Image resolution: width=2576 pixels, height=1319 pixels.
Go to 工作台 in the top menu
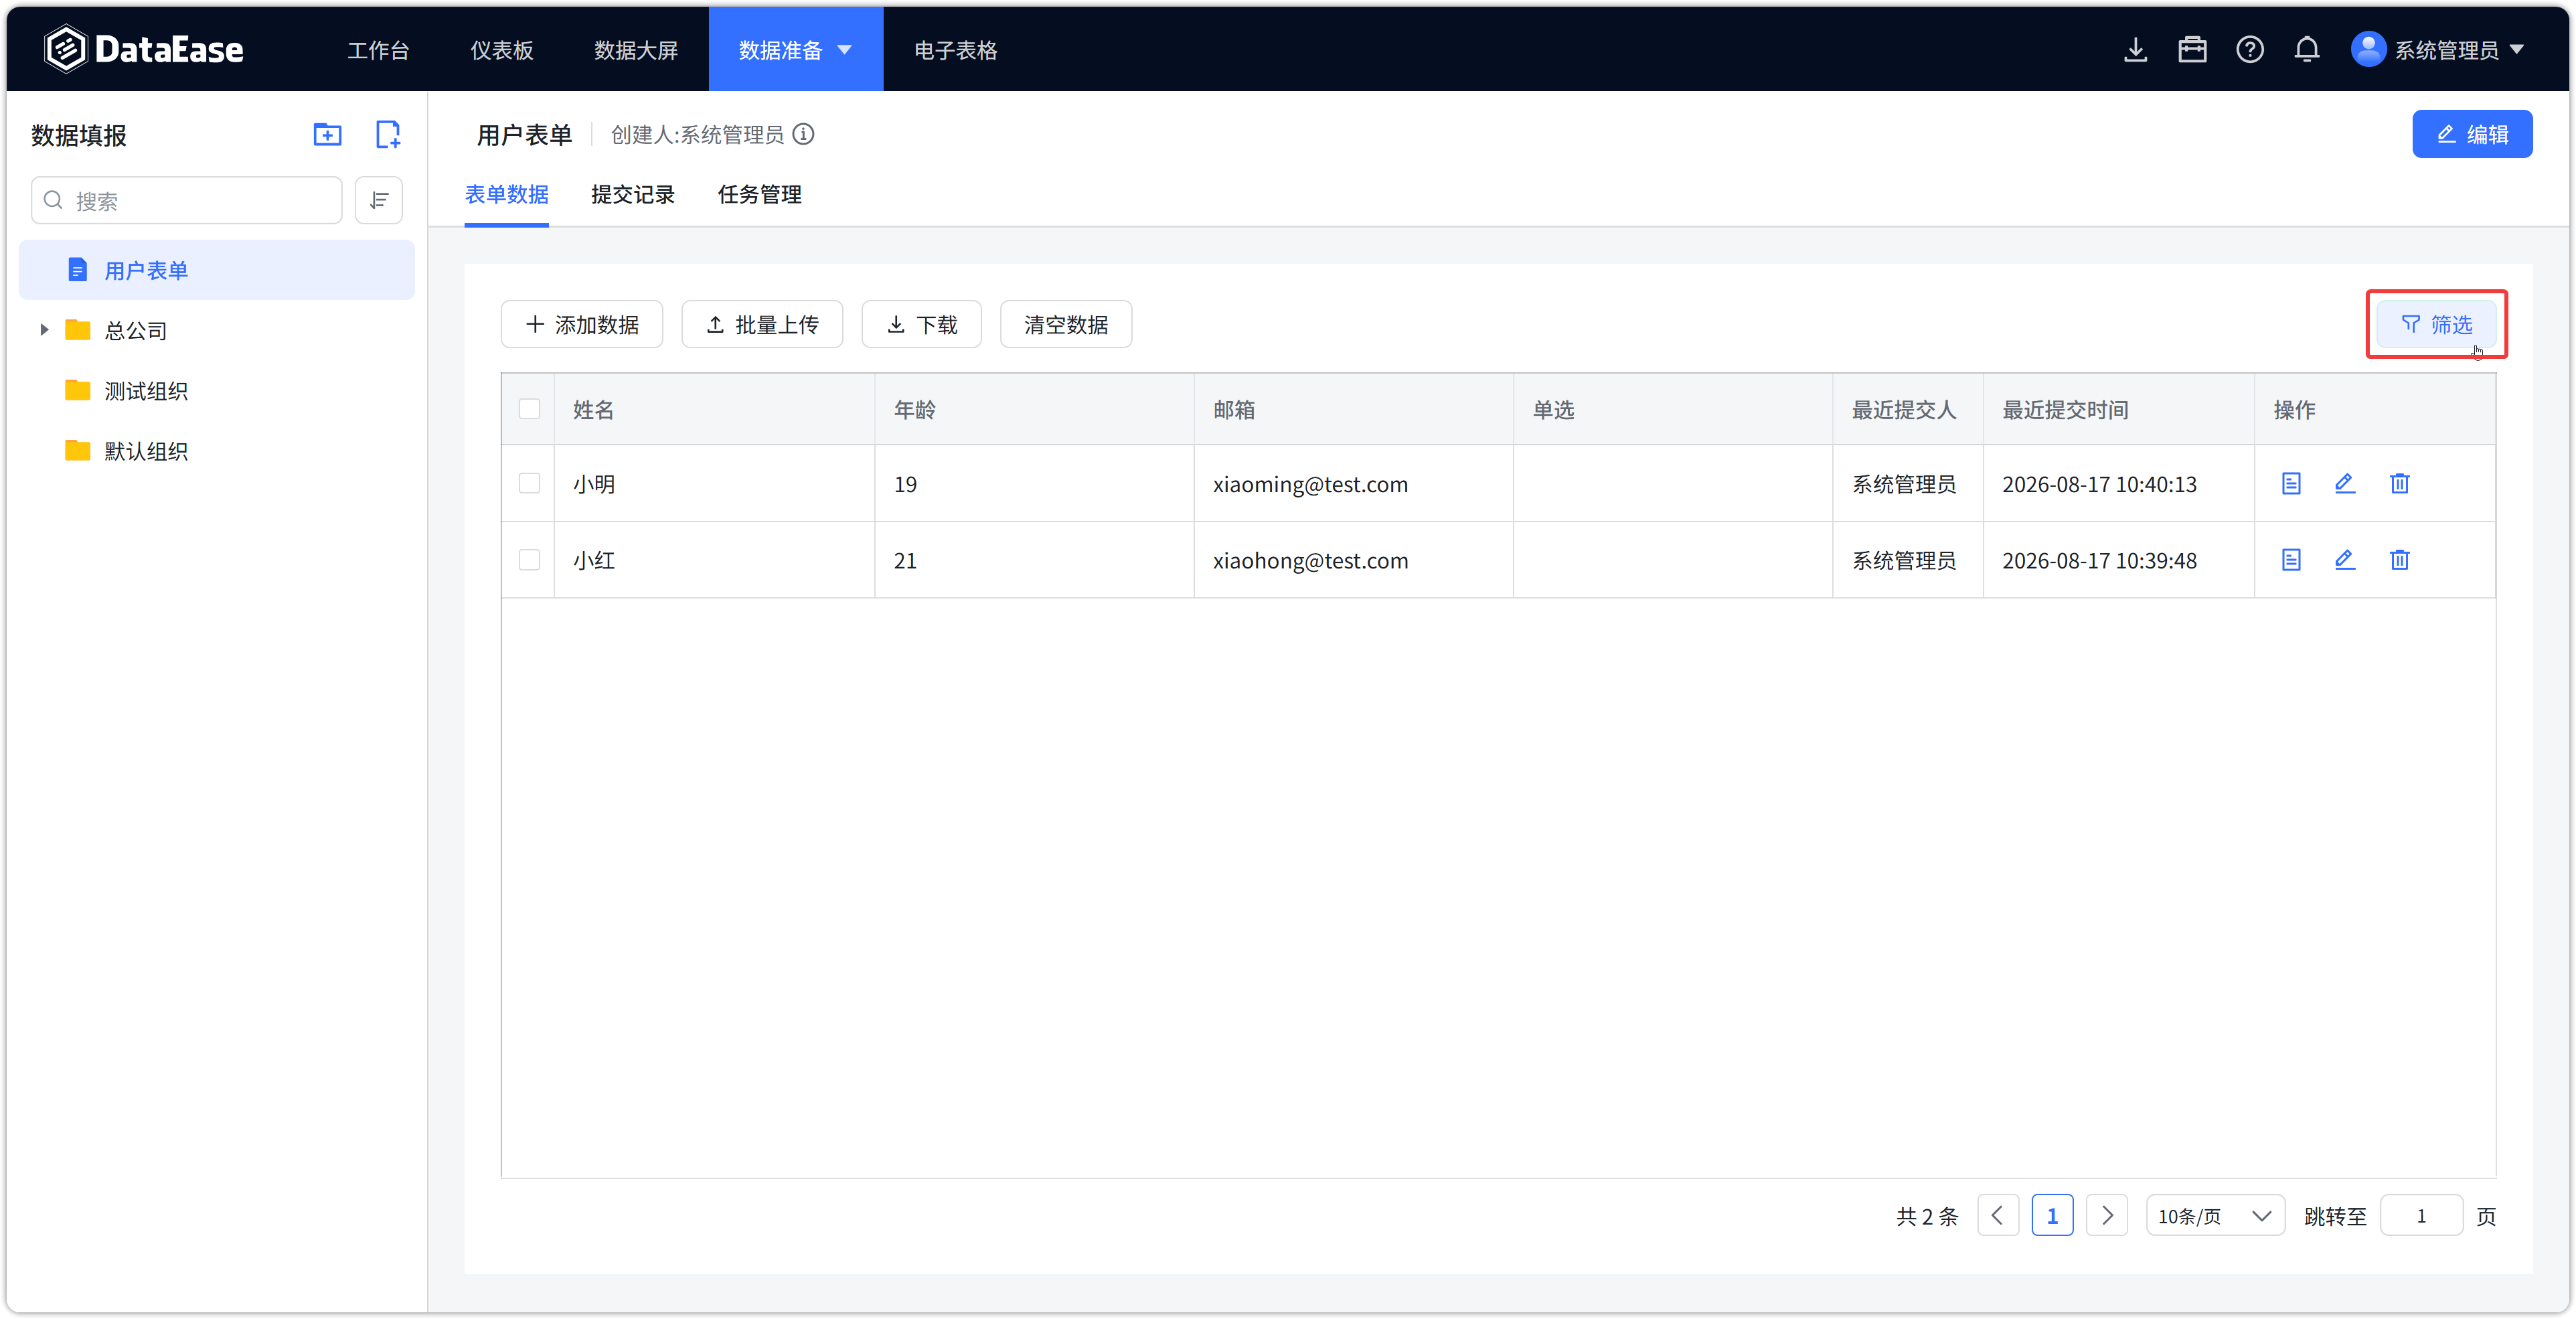(x=378, y=49)
